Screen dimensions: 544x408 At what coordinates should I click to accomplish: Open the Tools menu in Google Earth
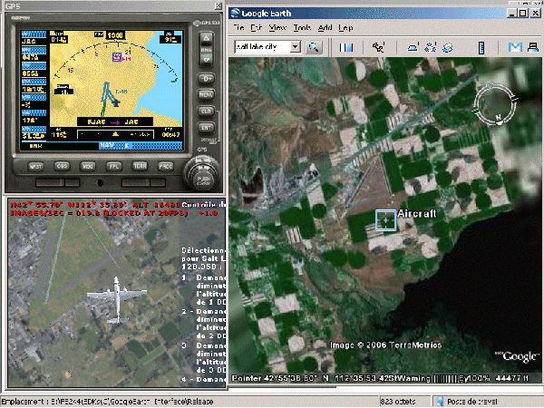pyautogui.click(x=301, y=28)
